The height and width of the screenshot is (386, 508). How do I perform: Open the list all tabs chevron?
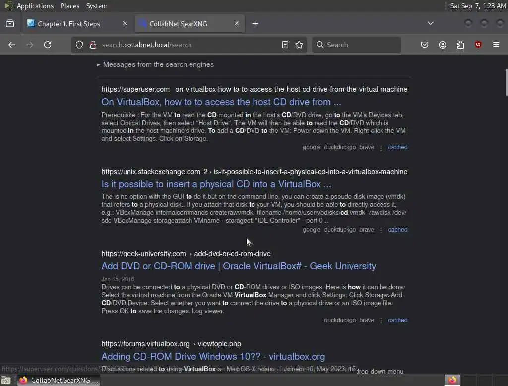(x=431, y=23)
